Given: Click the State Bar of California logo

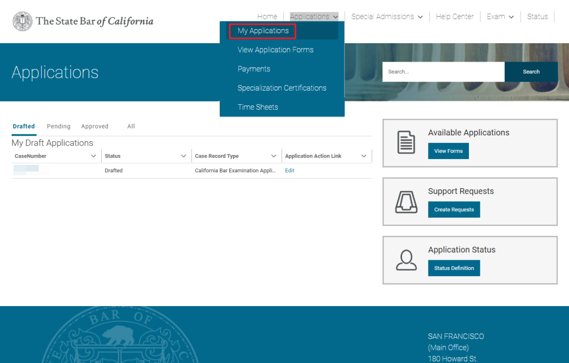Looking at the screenshot, I should click(83, 21).
